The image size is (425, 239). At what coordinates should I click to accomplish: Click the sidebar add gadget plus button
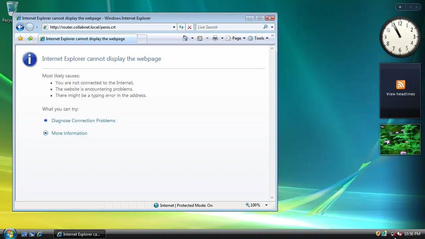pyautogui.click(x=400, y=7)
